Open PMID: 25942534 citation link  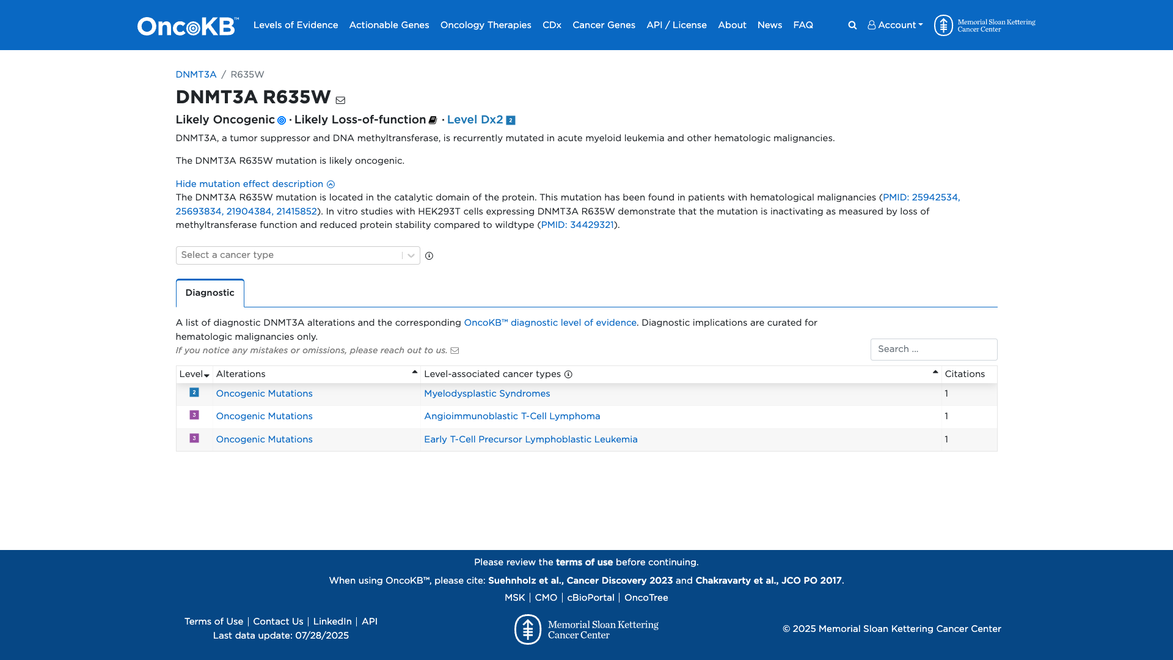pyautogui.click(x=921, y=197)
